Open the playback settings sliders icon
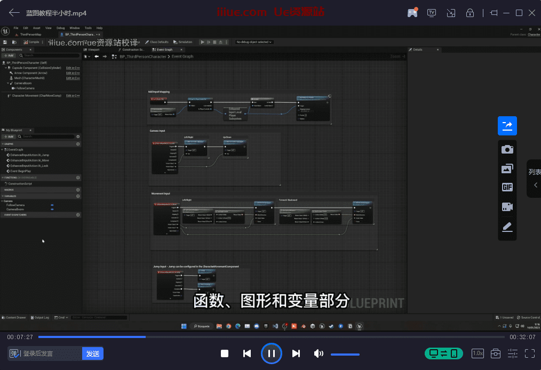 tap(513, 353)
